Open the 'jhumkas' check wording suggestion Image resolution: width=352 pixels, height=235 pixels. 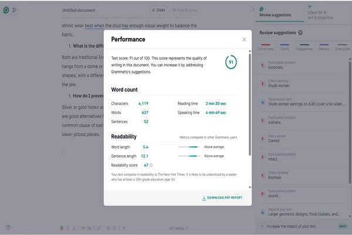[x=302, y=175]
